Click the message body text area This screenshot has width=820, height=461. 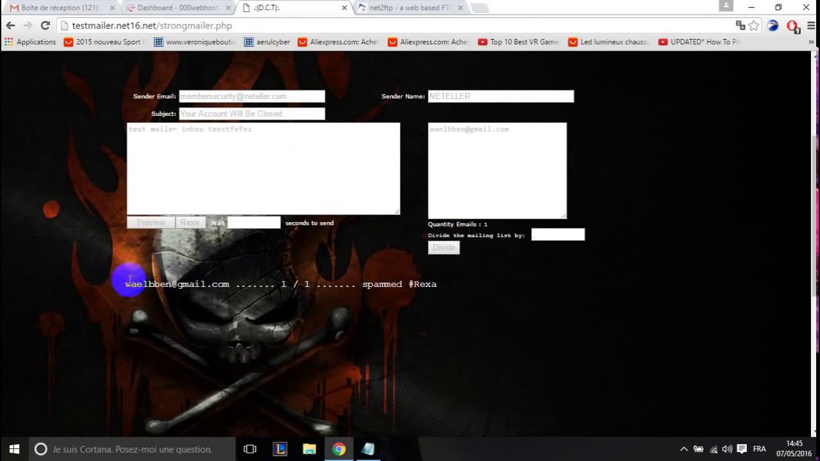[x=263, y=168]
